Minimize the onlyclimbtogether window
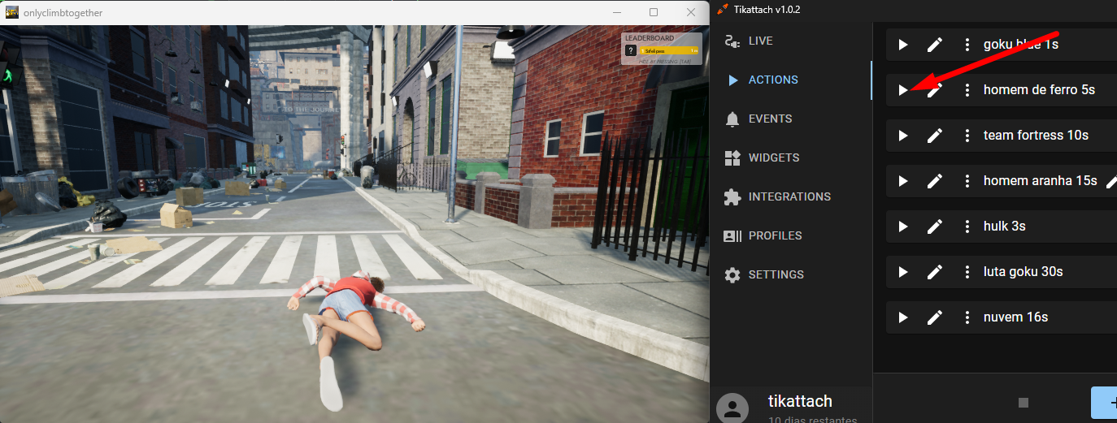This screenshot has width=1117, height=423. pos(616,12)
